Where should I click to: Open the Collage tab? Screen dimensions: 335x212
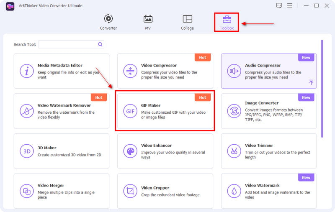pos(187,22)
